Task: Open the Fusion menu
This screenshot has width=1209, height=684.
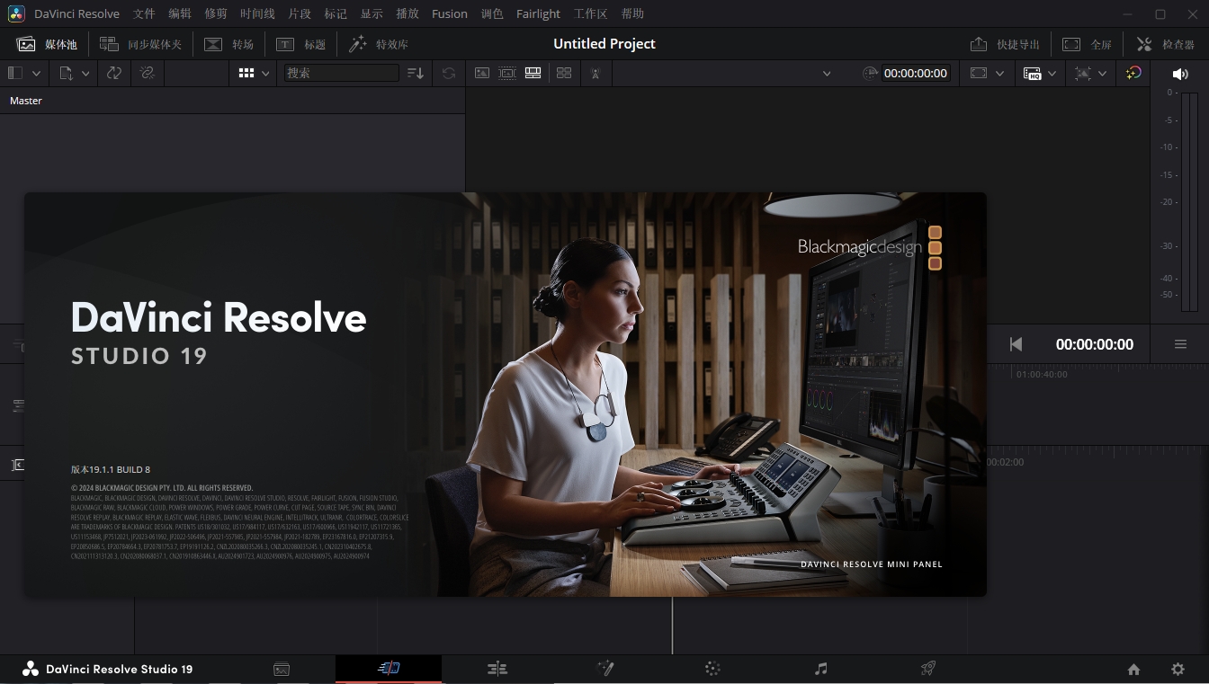Action: click(x=449, y=13)
